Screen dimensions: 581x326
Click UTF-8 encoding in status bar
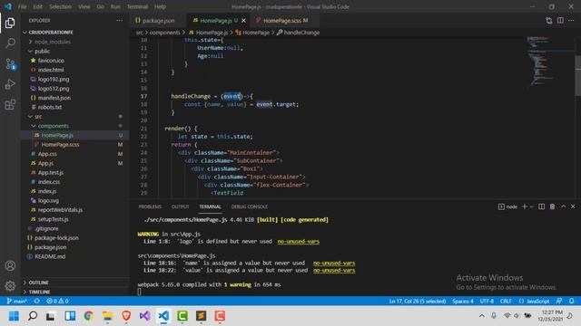(x=487, y=301)
